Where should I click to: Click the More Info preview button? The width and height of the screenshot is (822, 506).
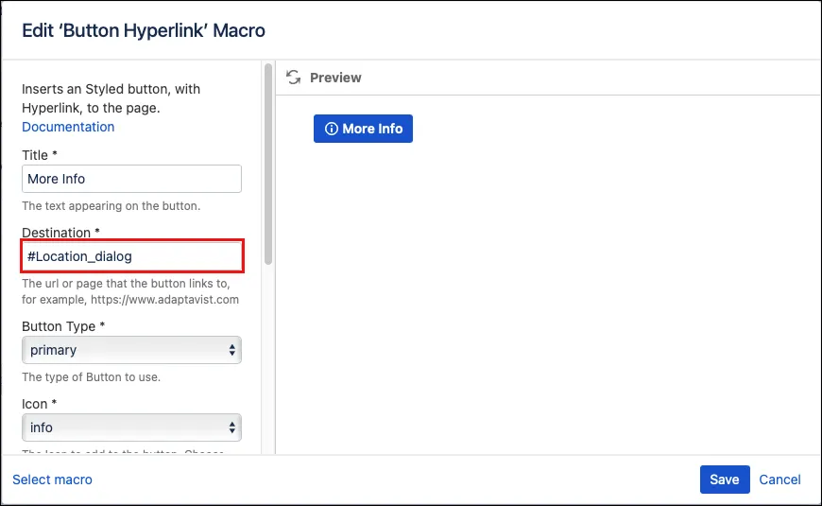364,129
